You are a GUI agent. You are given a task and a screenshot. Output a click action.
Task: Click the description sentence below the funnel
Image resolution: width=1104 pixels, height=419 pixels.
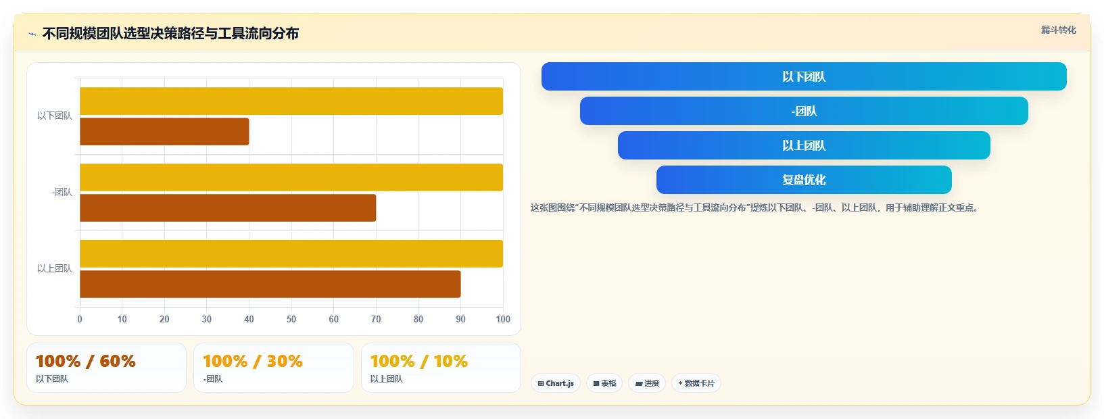pyautogui.click(x=754, y=208)
